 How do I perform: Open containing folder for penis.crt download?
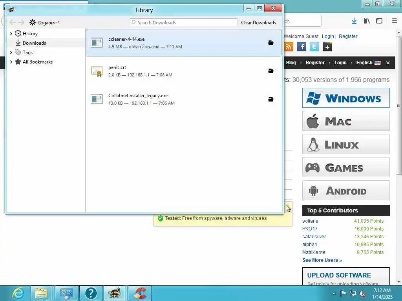click(271, 71)
